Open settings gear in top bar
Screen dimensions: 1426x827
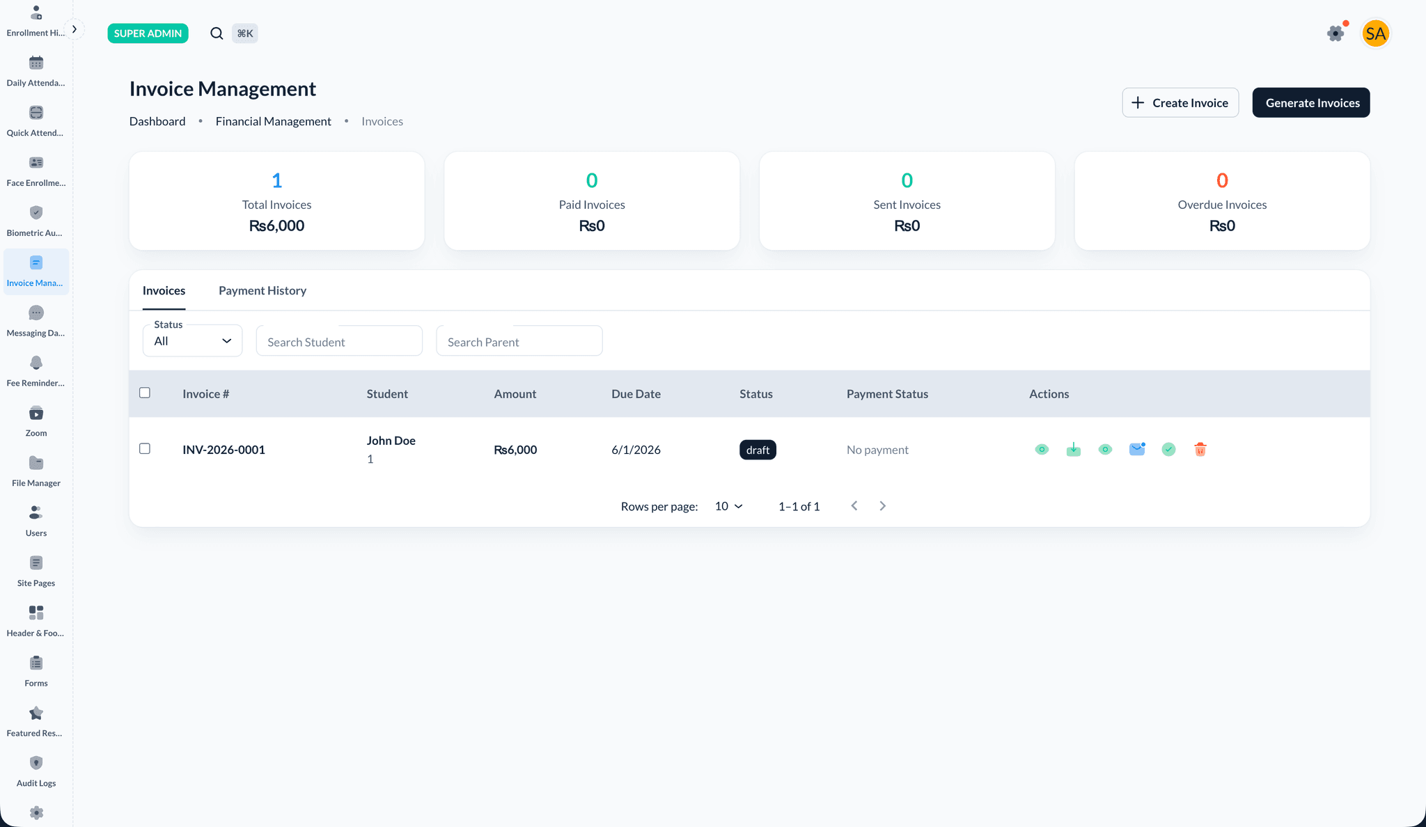click(1335, 33)
